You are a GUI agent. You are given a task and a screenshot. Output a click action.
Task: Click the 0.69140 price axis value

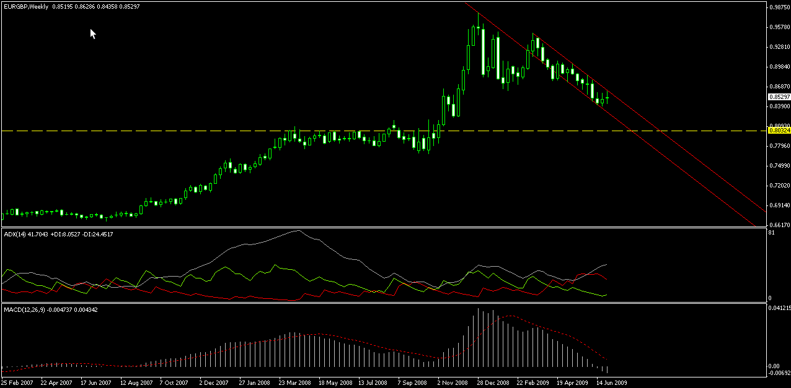pos(779,205)
